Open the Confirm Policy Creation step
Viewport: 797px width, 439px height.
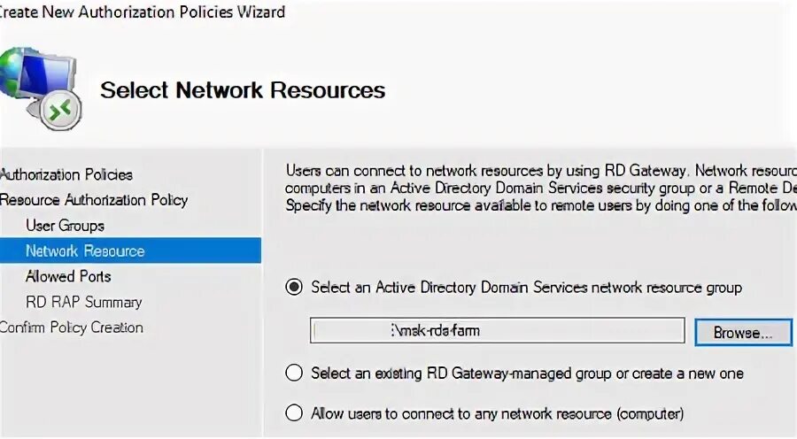(x=72, y=327)
